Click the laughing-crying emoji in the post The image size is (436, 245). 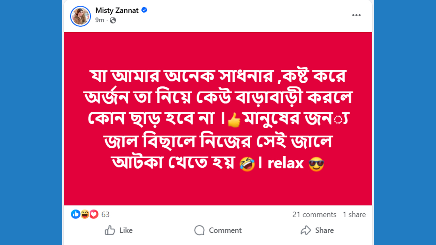point(247,164)
